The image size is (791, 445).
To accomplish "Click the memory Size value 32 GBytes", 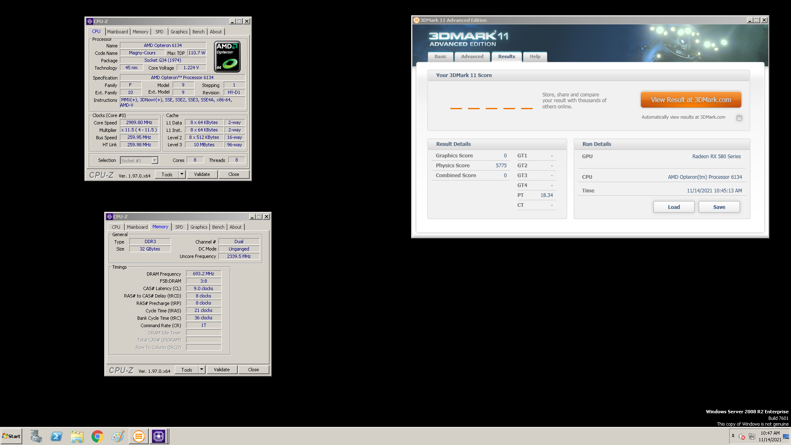I will coord(150,249).
